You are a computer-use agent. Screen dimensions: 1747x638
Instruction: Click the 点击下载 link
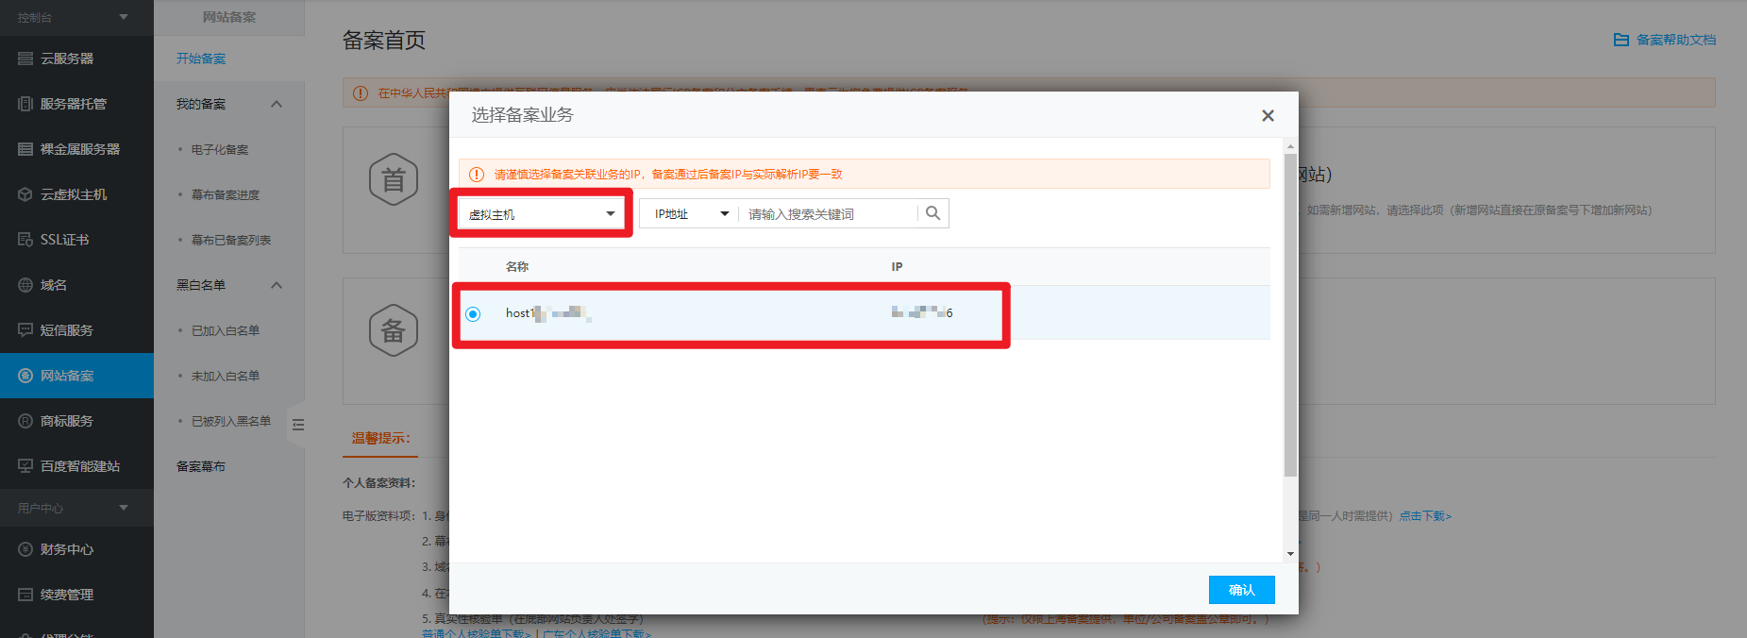(1424, 516)
